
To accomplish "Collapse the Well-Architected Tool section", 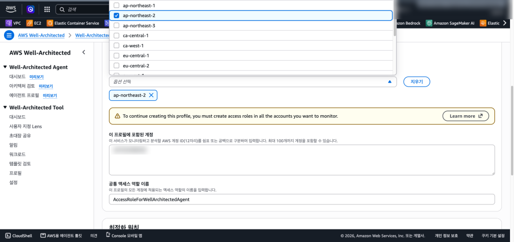I will pyautogui.click(x=5, y=107).
